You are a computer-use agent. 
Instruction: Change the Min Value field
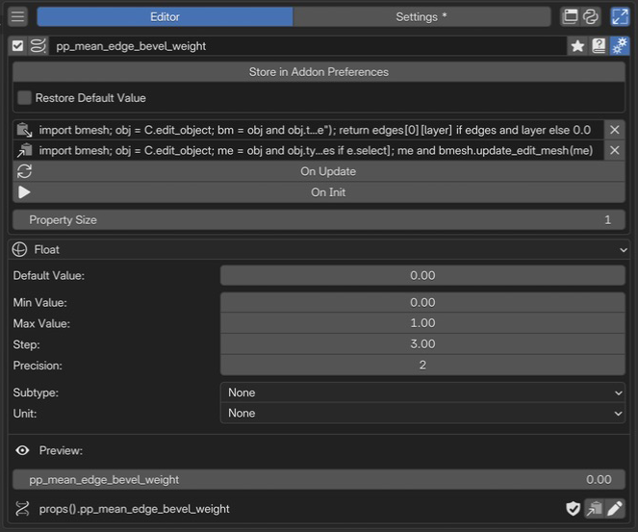pos(422,303)
